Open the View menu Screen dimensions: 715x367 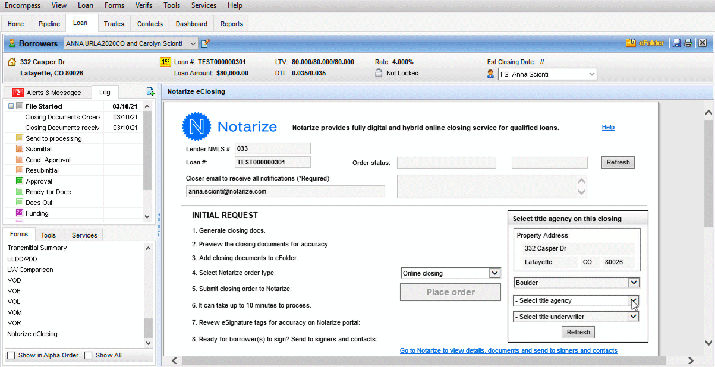click(x=59, y=5)
